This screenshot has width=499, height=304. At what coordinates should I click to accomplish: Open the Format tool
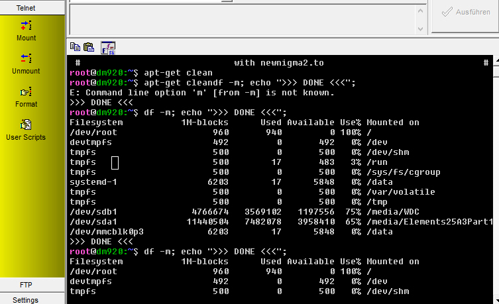coord(26,97)
